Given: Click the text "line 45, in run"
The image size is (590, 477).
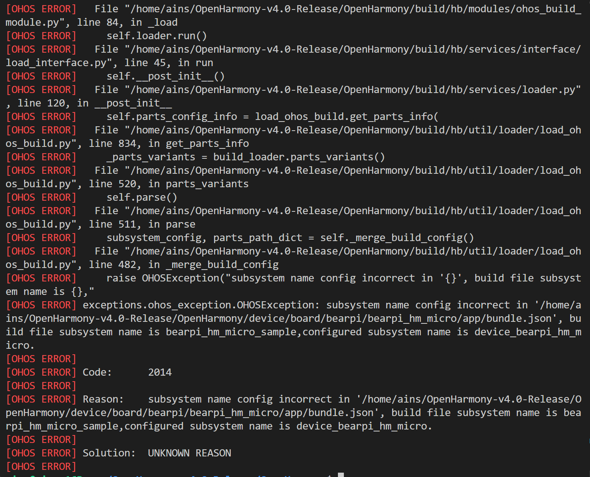Looking at the screenshot, I should click(169, 63).
